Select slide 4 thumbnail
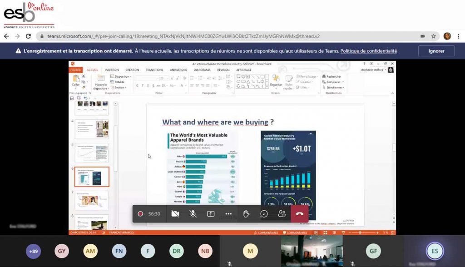Viewport: 465px width, 267px height. pyautogui.click(x=92, y=129)
